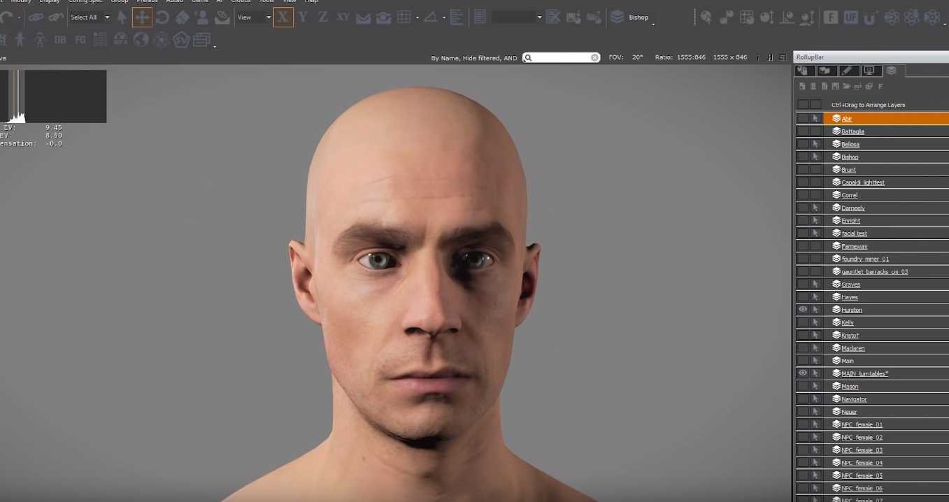Image resolution: width=949 pixels, height=502 pixels.
Task: Click the Undo arrow icon
Action: tap(6, 17)
